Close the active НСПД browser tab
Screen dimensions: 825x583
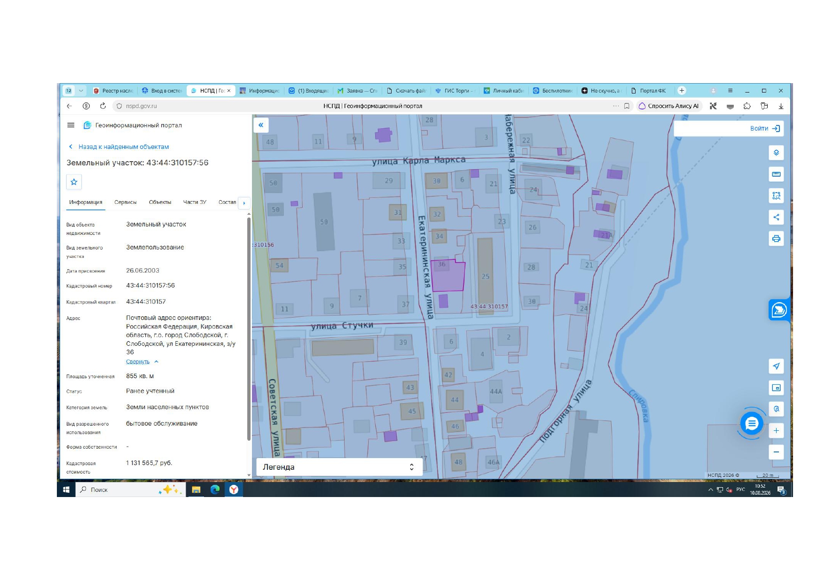tap(229, 91)
